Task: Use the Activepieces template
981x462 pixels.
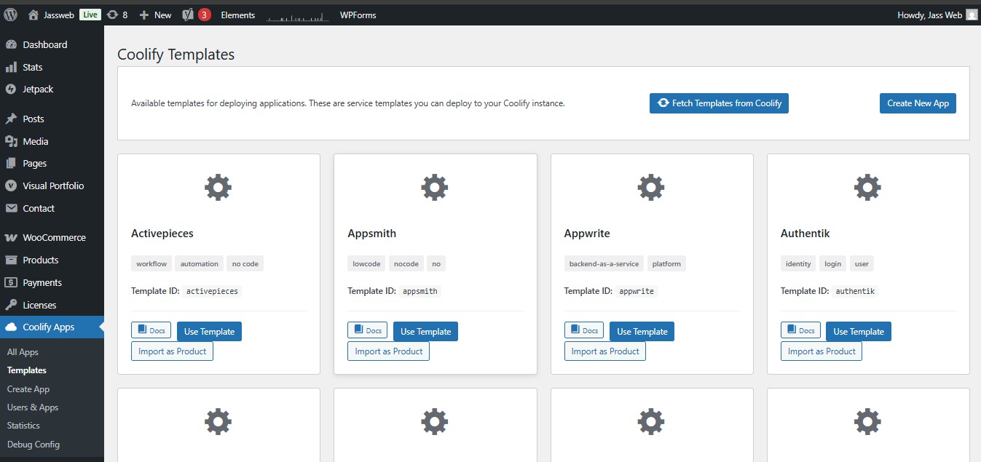Action: click(x=209, y=332)
